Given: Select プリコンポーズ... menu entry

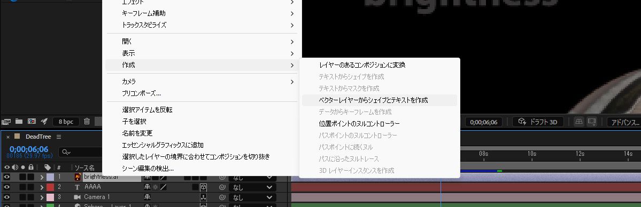Looking at the screenshot, I should pyautogui.click(x=142, y=93).
